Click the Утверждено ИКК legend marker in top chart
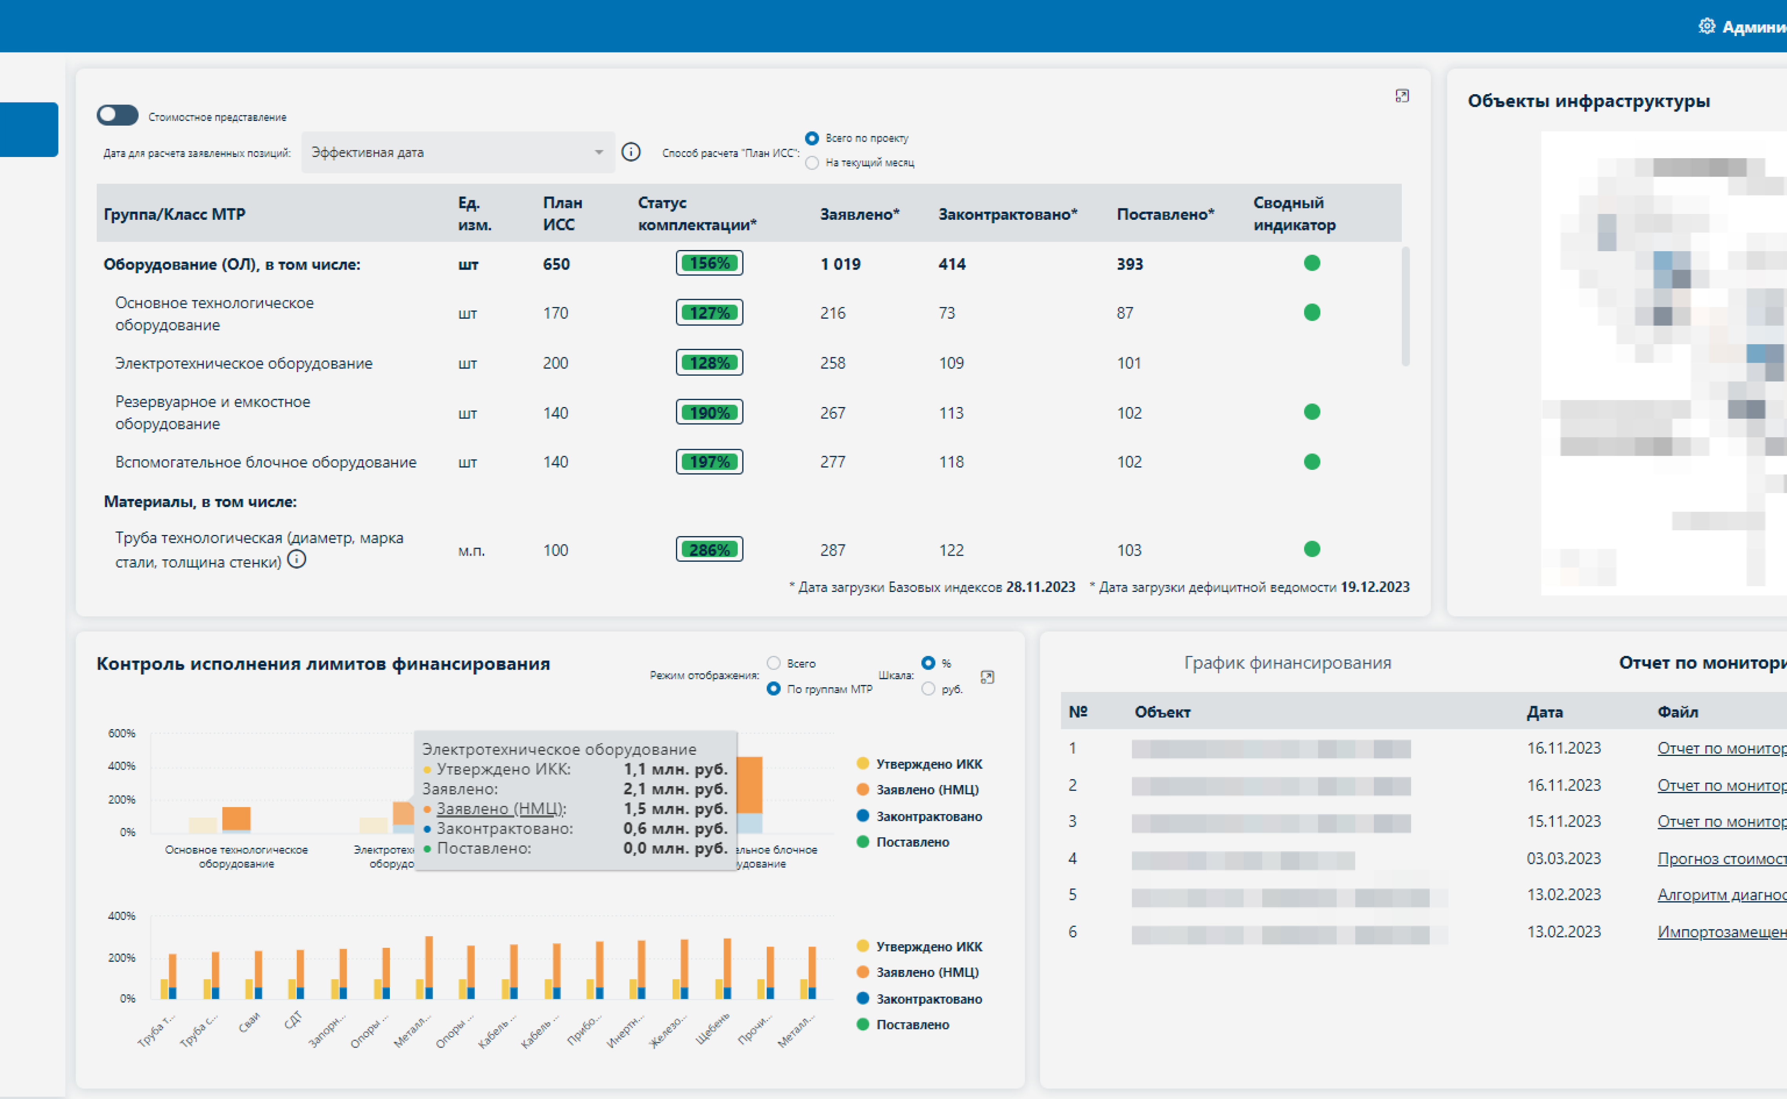 tap(863, 763)
